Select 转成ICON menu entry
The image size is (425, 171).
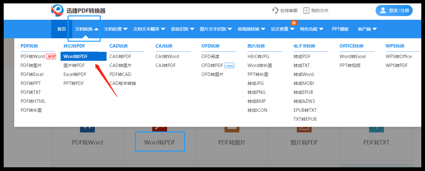coord(258,110)
